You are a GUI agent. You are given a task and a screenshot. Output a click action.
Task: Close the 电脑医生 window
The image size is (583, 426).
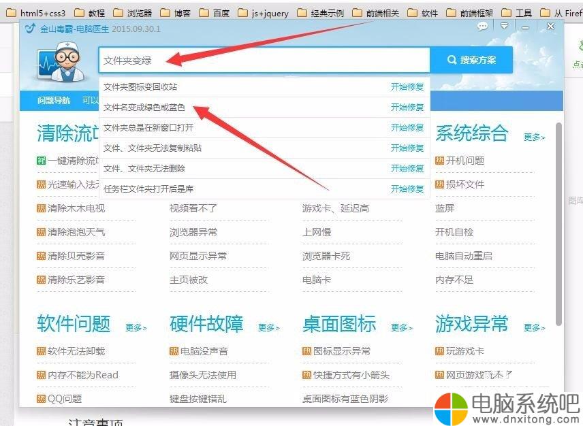551,27
